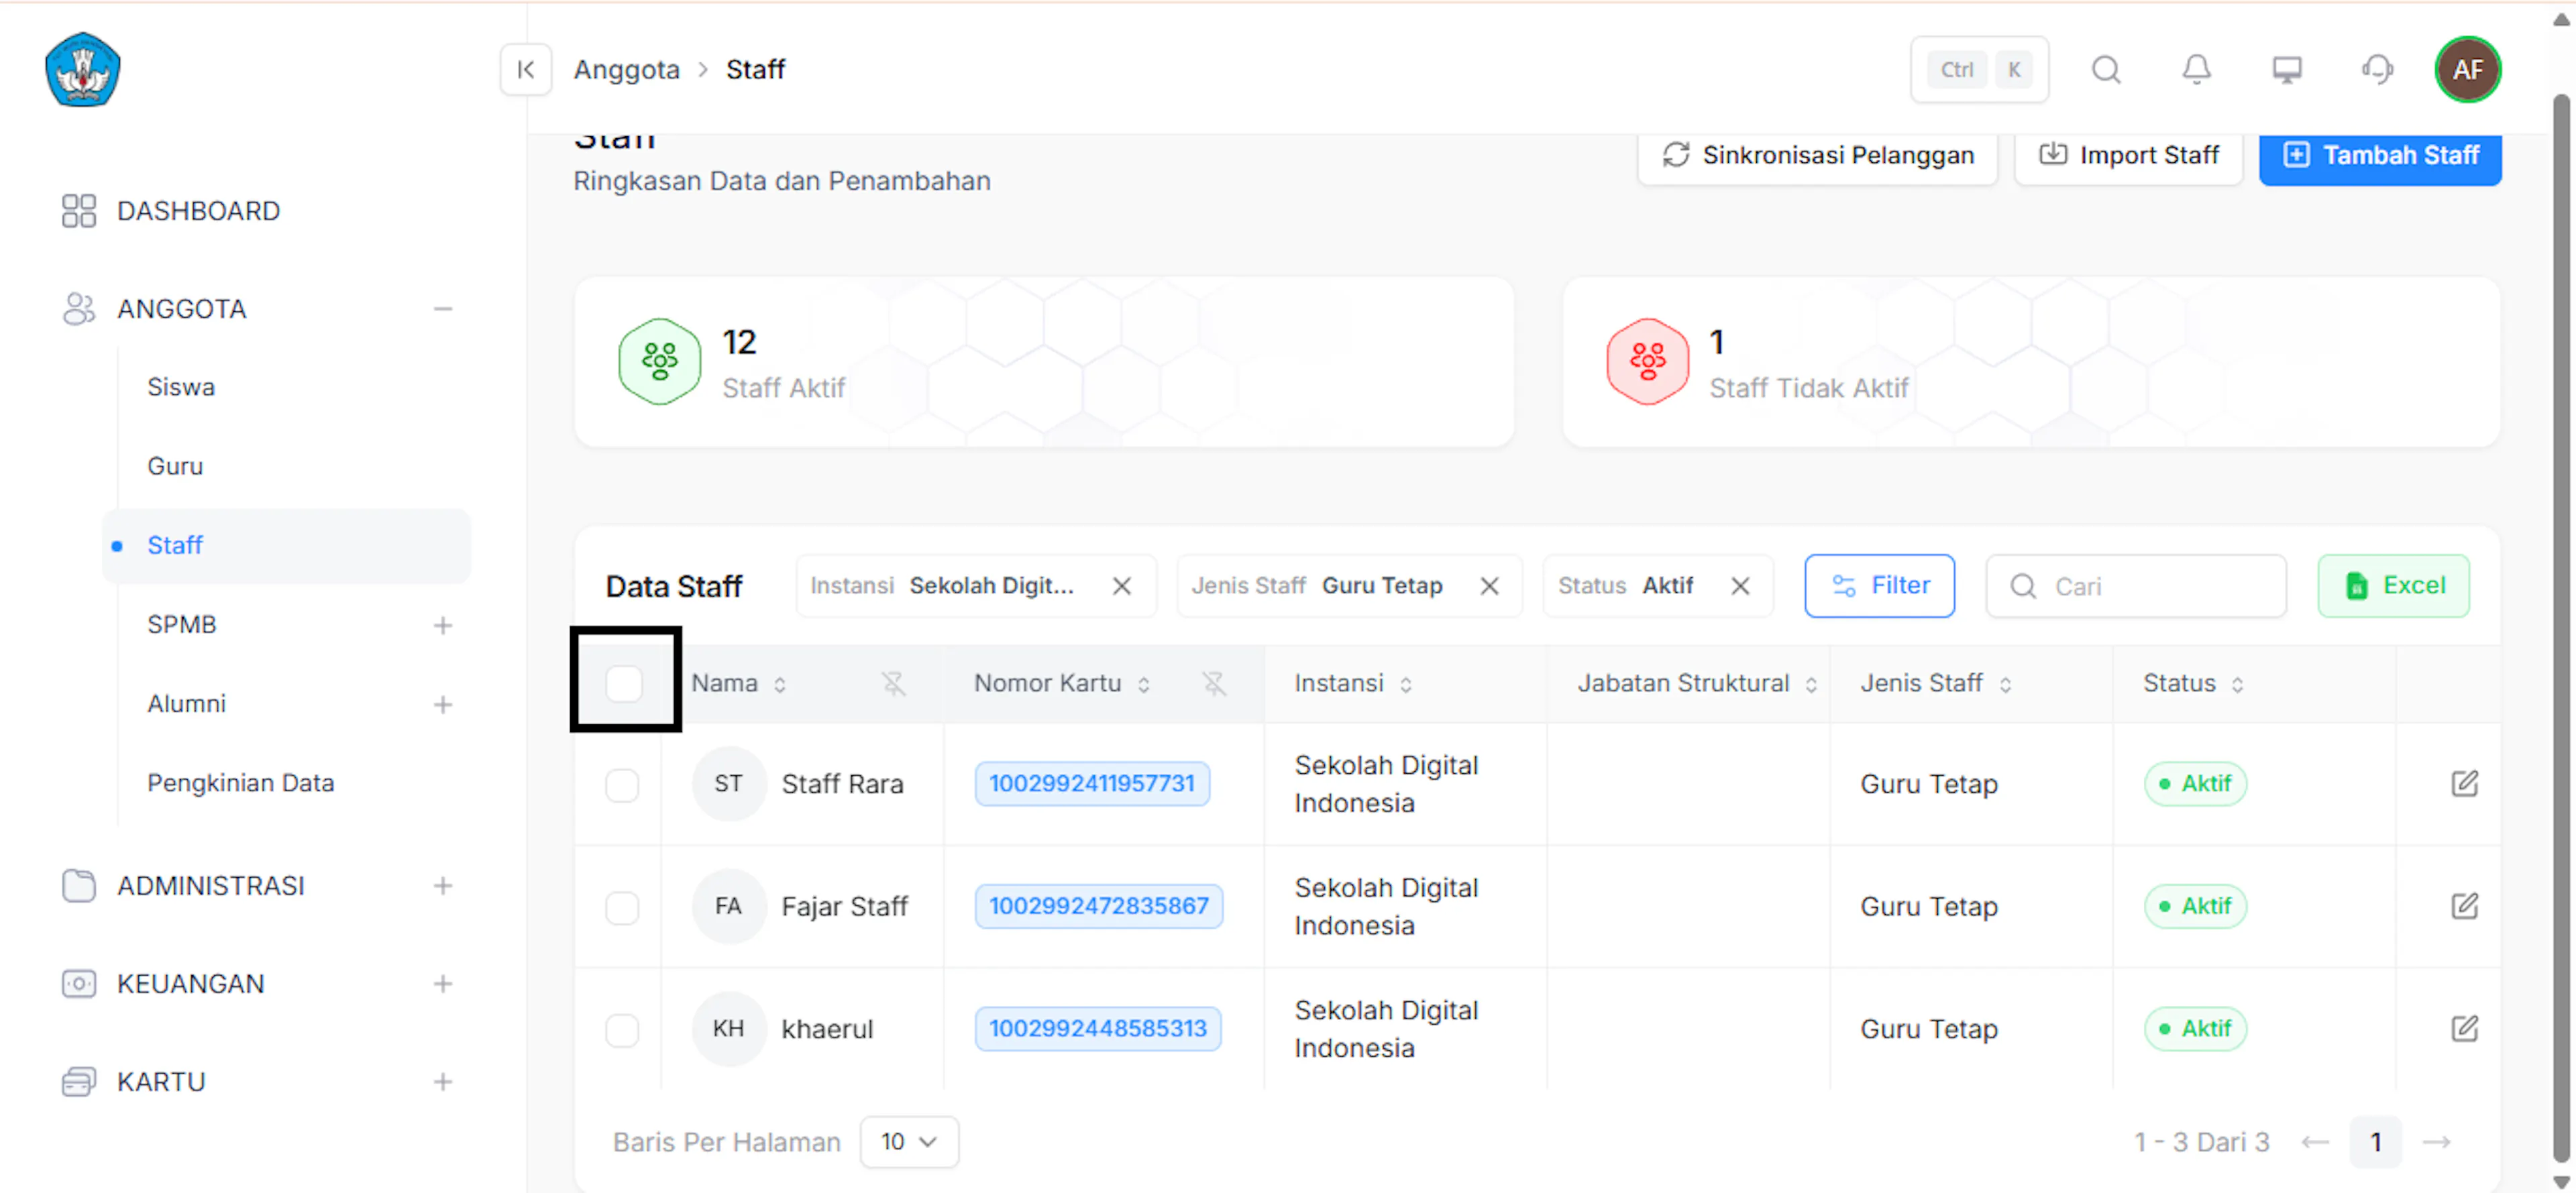This screenshot has width=2576, height=1193.
Task: Collapse the sidebar with the arrow button
Action: point(526,69)
